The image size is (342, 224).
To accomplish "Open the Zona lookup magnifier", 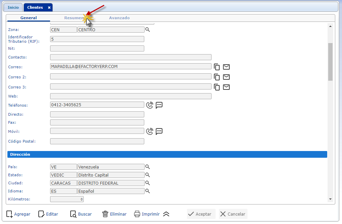I will 148,30.
